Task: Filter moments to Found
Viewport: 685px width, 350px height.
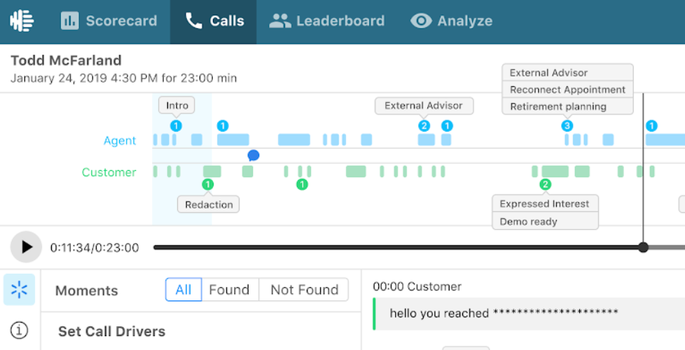Action: (x=229, y=290)
